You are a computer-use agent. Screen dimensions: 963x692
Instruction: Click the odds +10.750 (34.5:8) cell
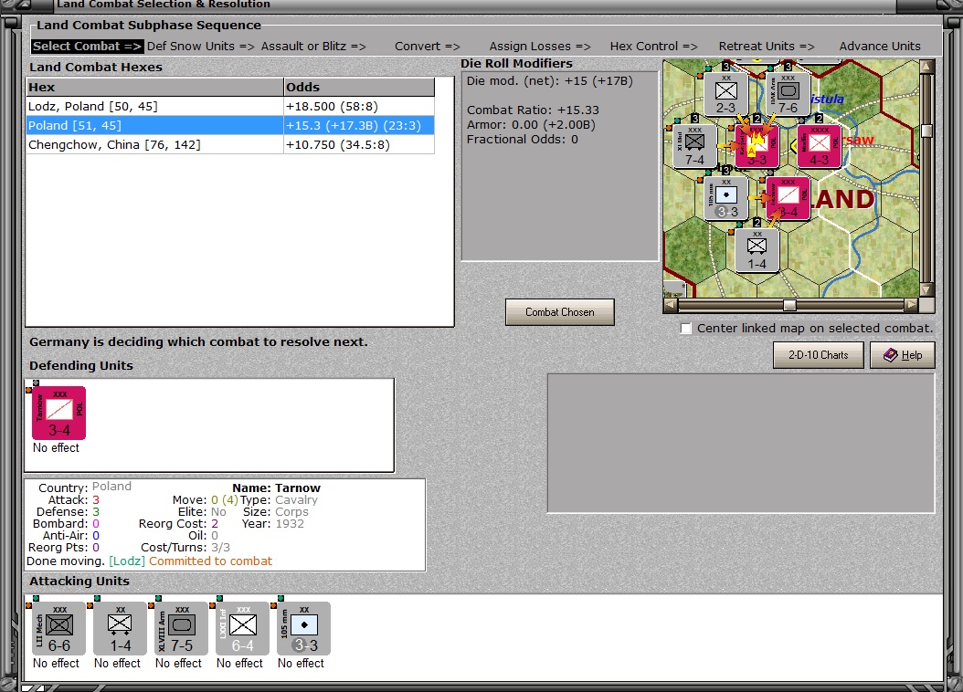(x=359, y=145)
